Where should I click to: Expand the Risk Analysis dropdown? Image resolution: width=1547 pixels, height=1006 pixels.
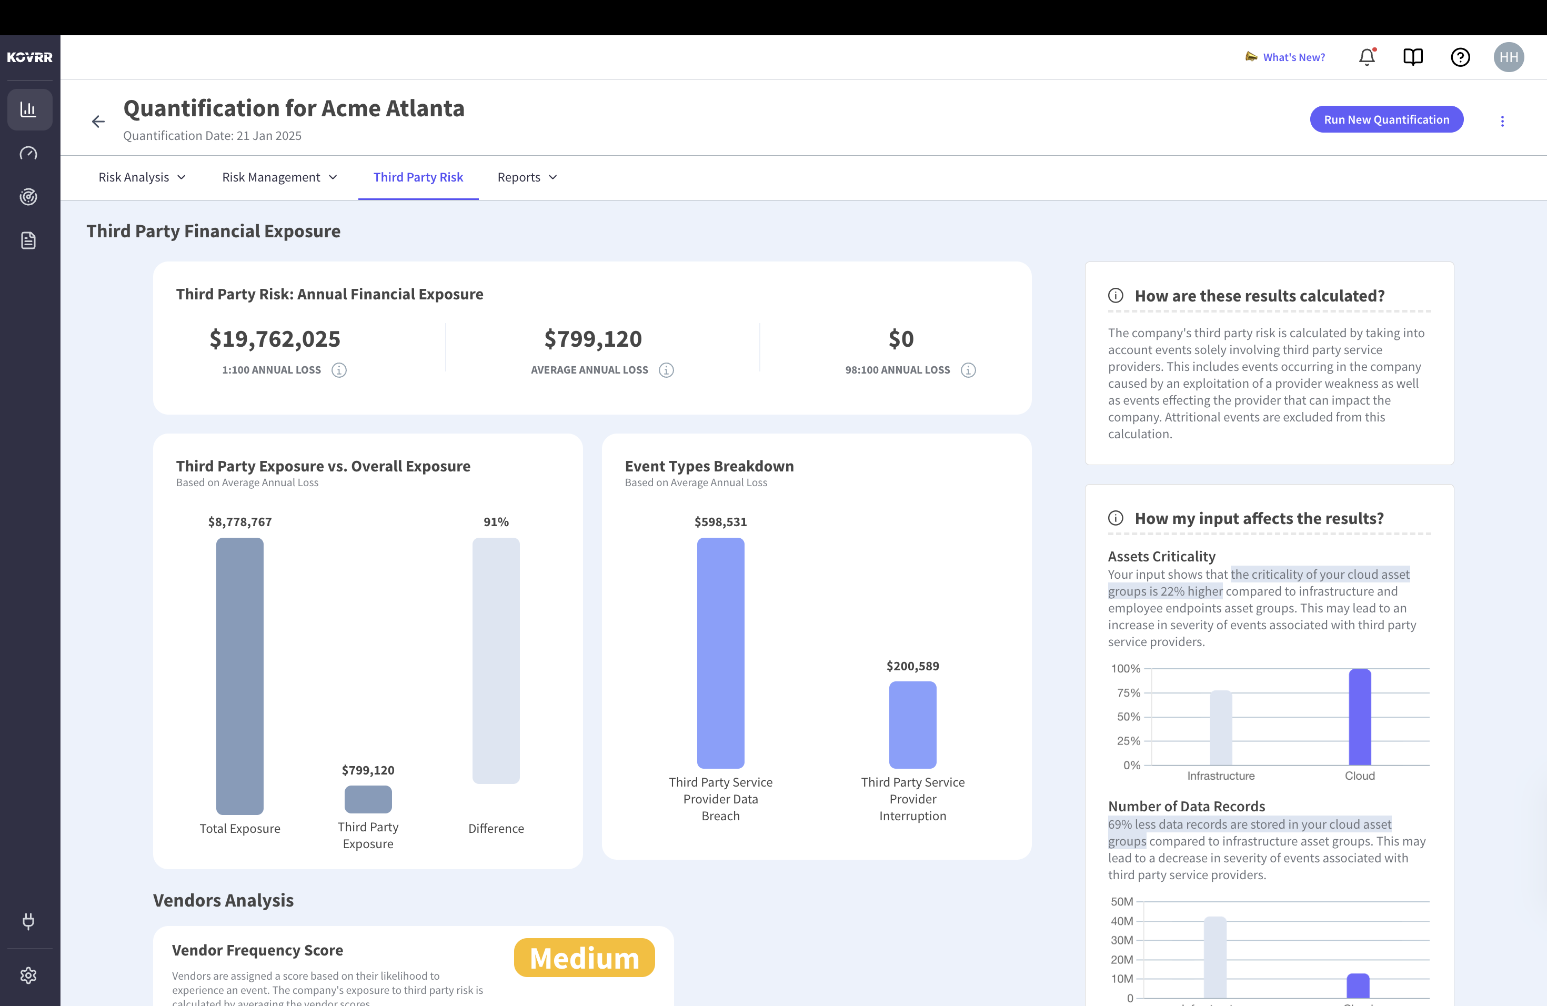[x=143, y=177]
